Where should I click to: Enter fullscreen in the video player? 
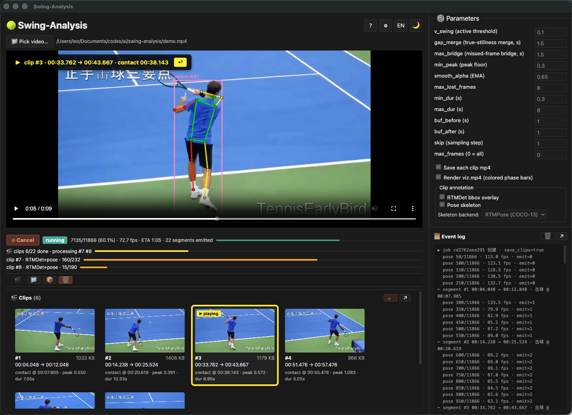pos(394,208)
